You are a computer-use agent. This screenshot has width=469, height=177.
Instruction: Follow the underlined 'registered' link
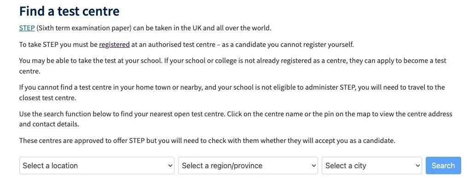click(x=114, y=45)
